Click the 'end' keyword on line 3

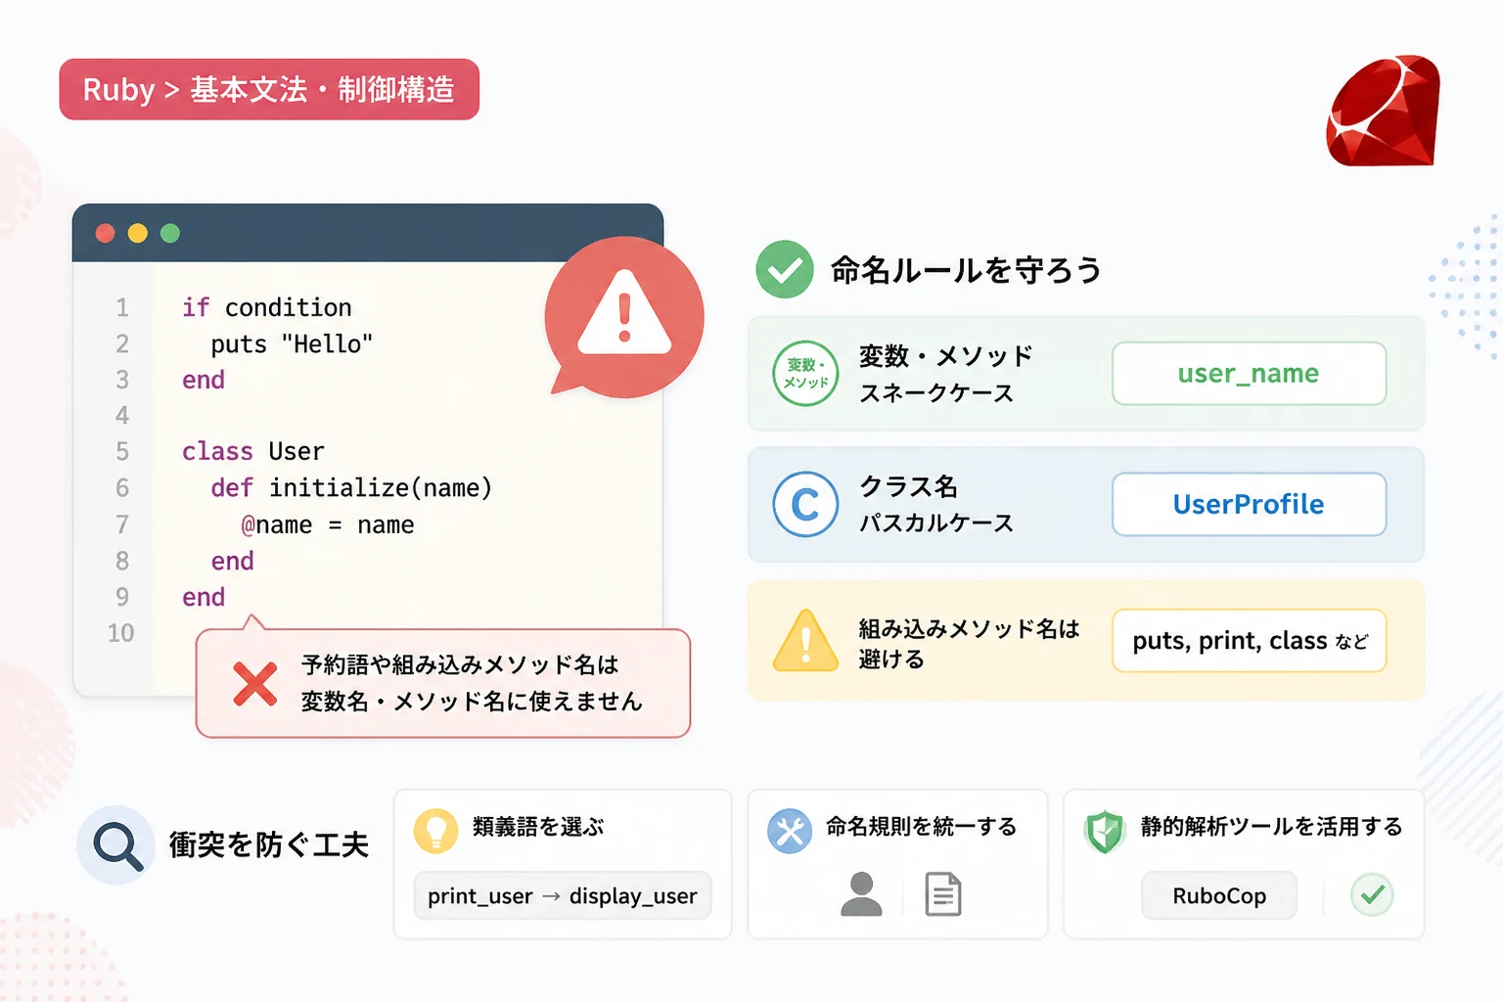pyautogui.click(x=204, y=380)
